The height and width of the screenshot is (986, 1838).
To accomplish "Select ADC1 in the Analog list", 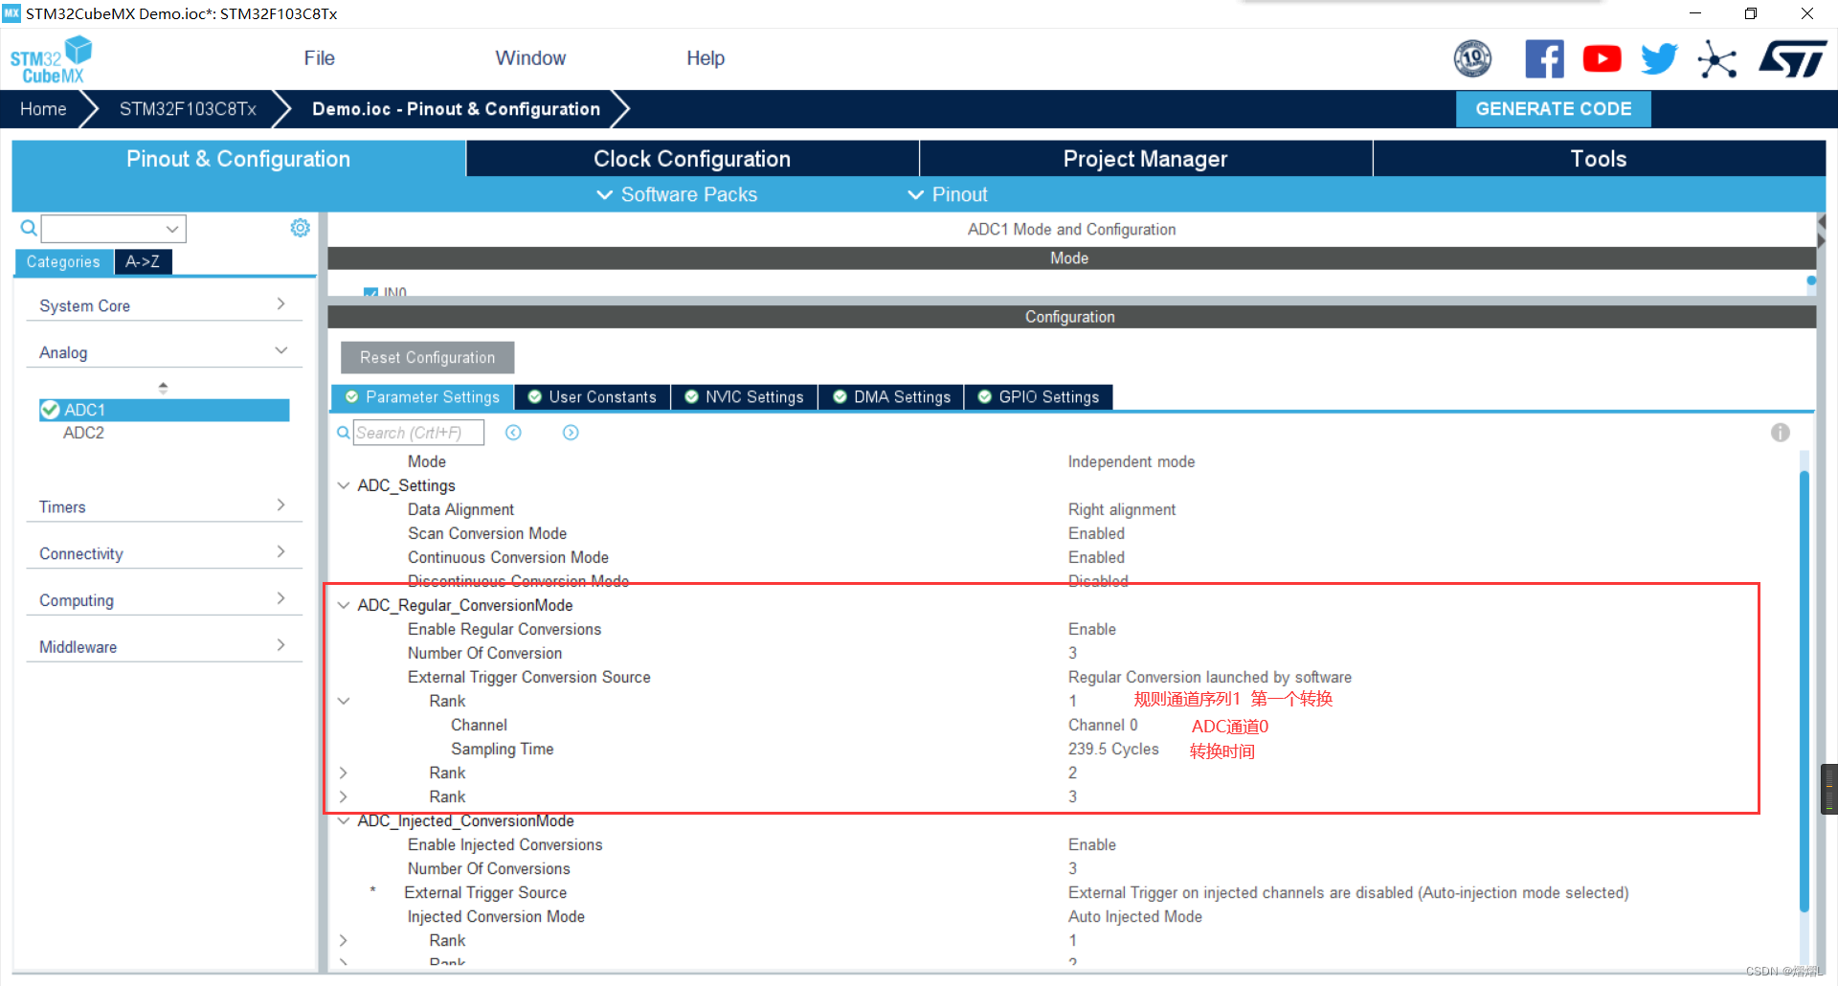I will click(x=164, y=410).
